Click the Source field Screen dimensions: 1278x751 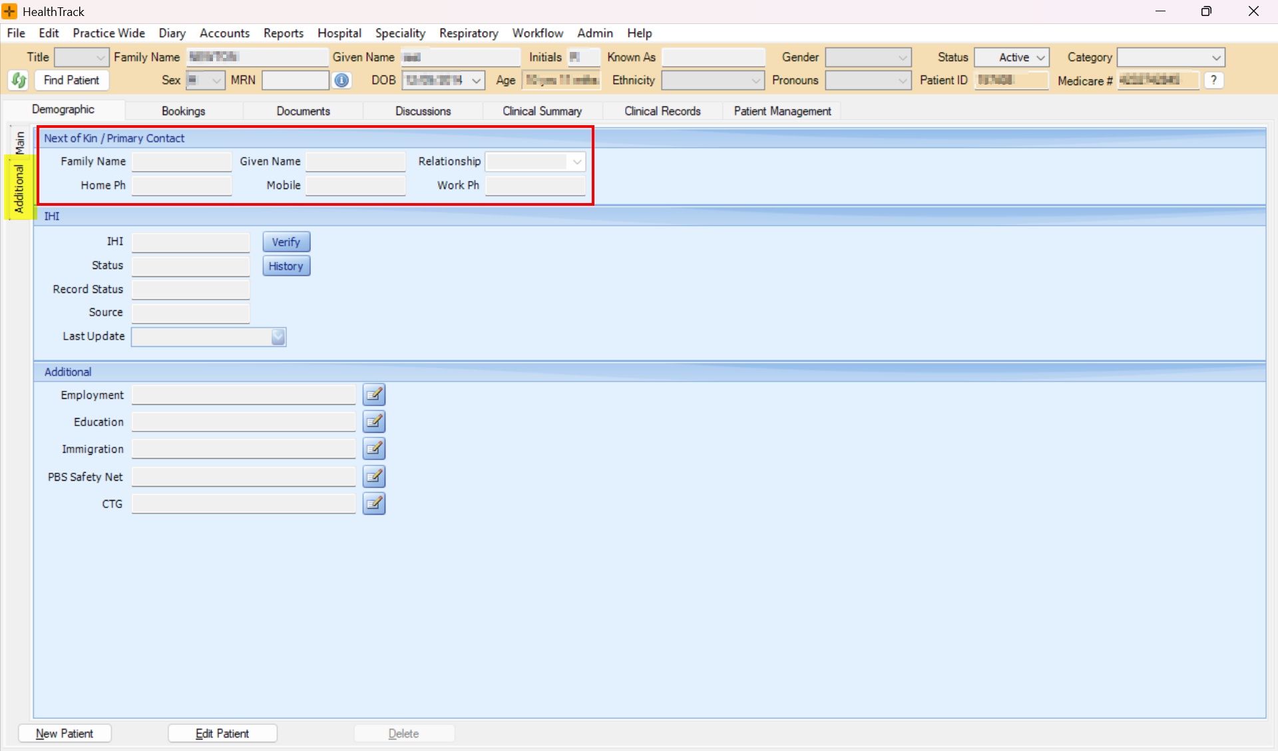(x=190, y=313)
